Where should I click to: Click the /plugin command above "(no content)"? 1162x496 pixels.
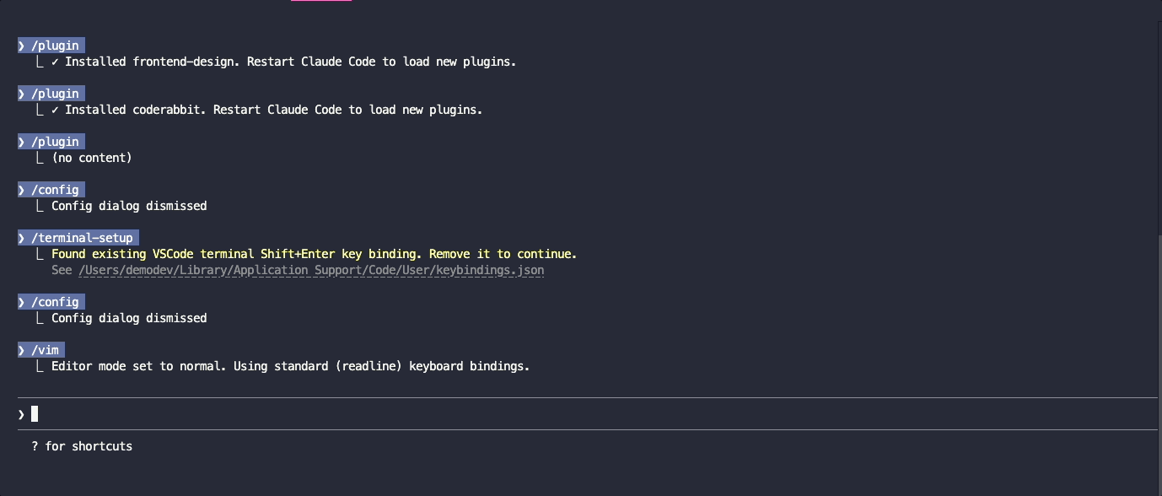click(x=55, y=142)
